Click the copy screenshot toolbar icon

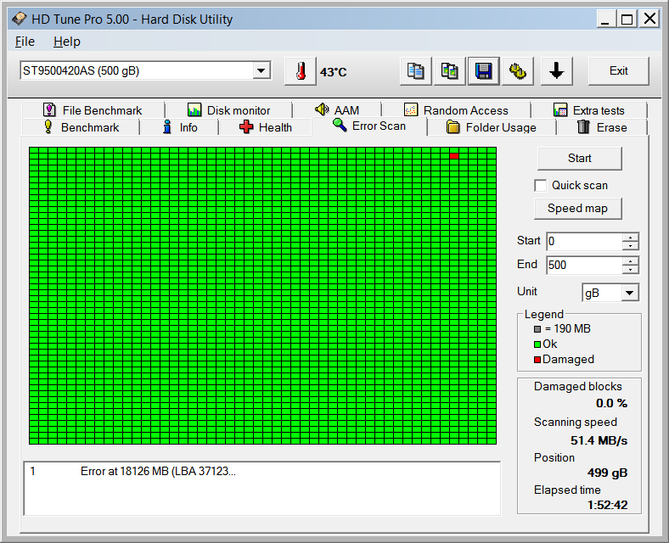point(449,71)
